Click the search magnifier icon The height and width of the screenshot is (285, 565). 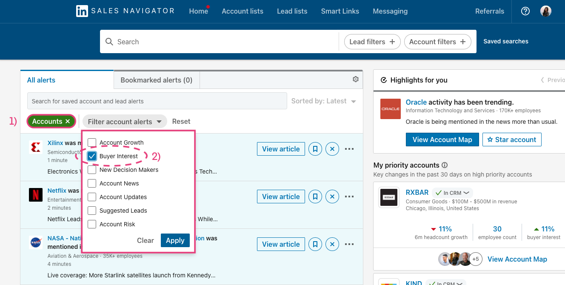[x=109, y=42]
